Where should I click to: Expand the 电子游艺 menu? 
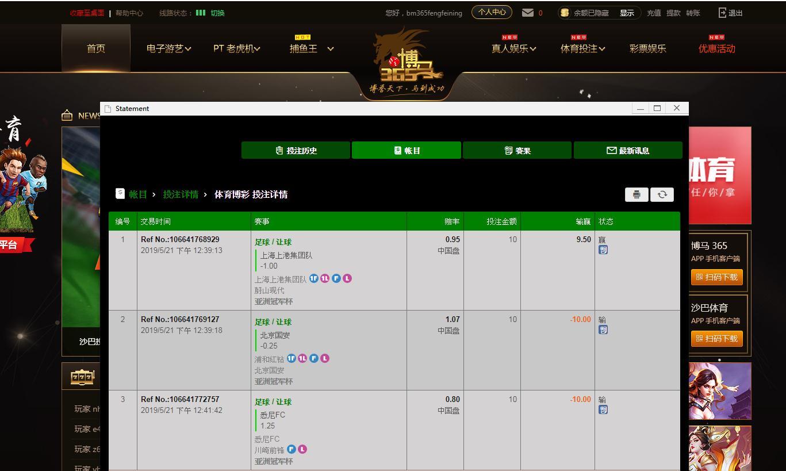tap(169, 49)
